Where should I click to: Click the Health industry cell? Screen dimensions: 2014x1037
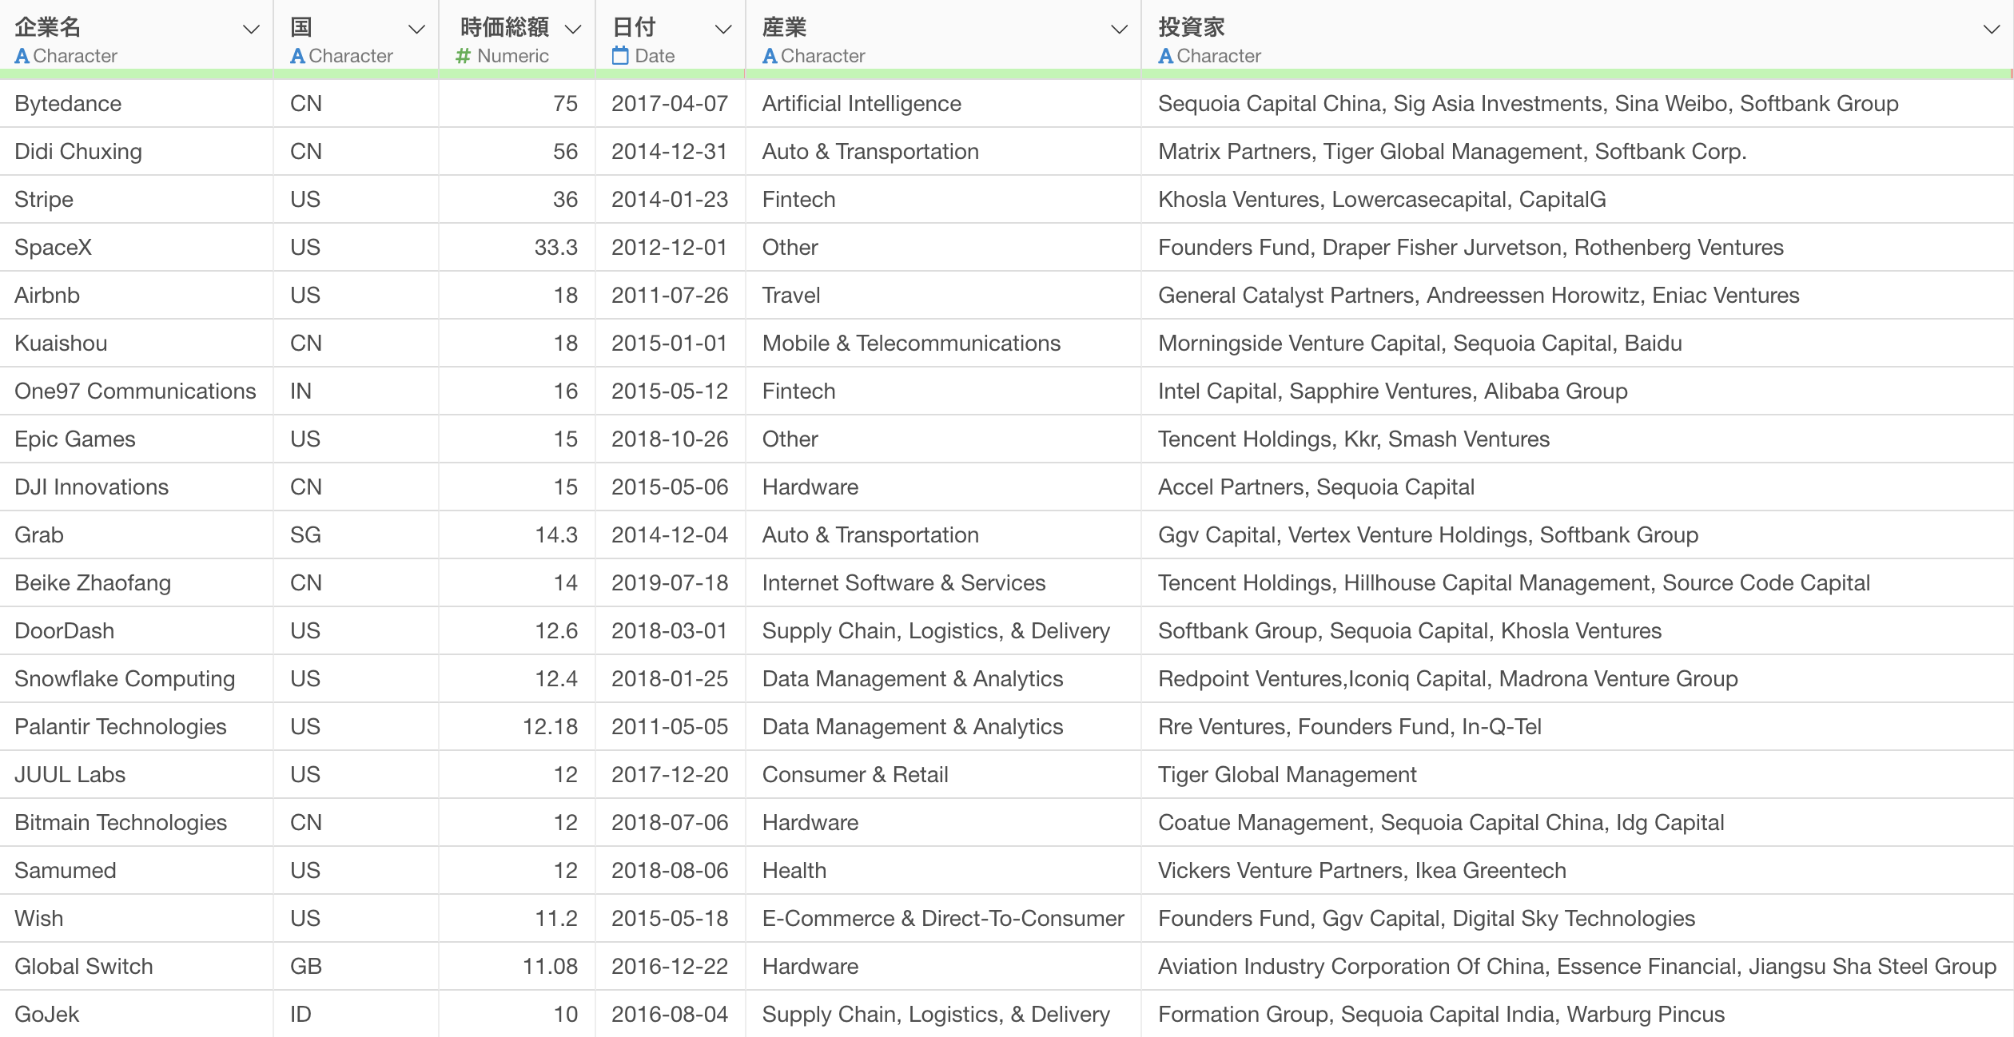pos(944,871)
